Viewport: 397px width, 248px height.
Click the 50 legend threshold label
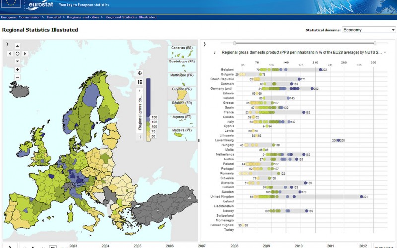click(153, 136)
